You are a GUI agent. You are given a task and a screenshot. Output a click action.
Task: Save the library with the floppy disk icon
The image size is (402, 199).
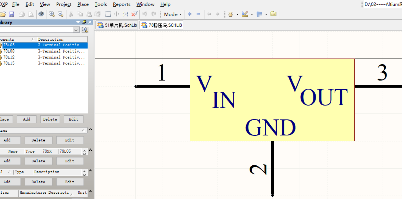[11, 14]
